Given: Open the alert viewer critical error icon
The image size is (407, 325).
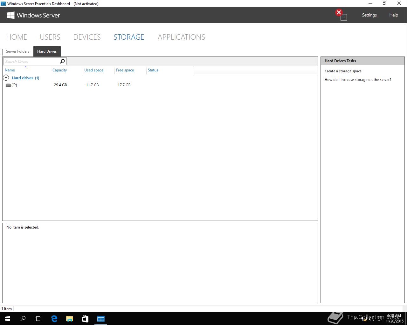Looking at the screenshot, I should [339, 13].
